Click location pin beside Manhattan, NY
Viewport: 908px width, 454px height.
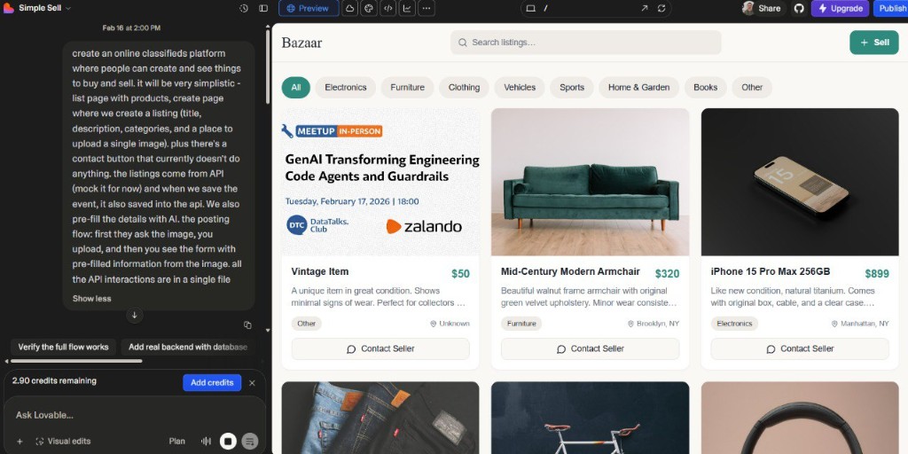(834, 324)
